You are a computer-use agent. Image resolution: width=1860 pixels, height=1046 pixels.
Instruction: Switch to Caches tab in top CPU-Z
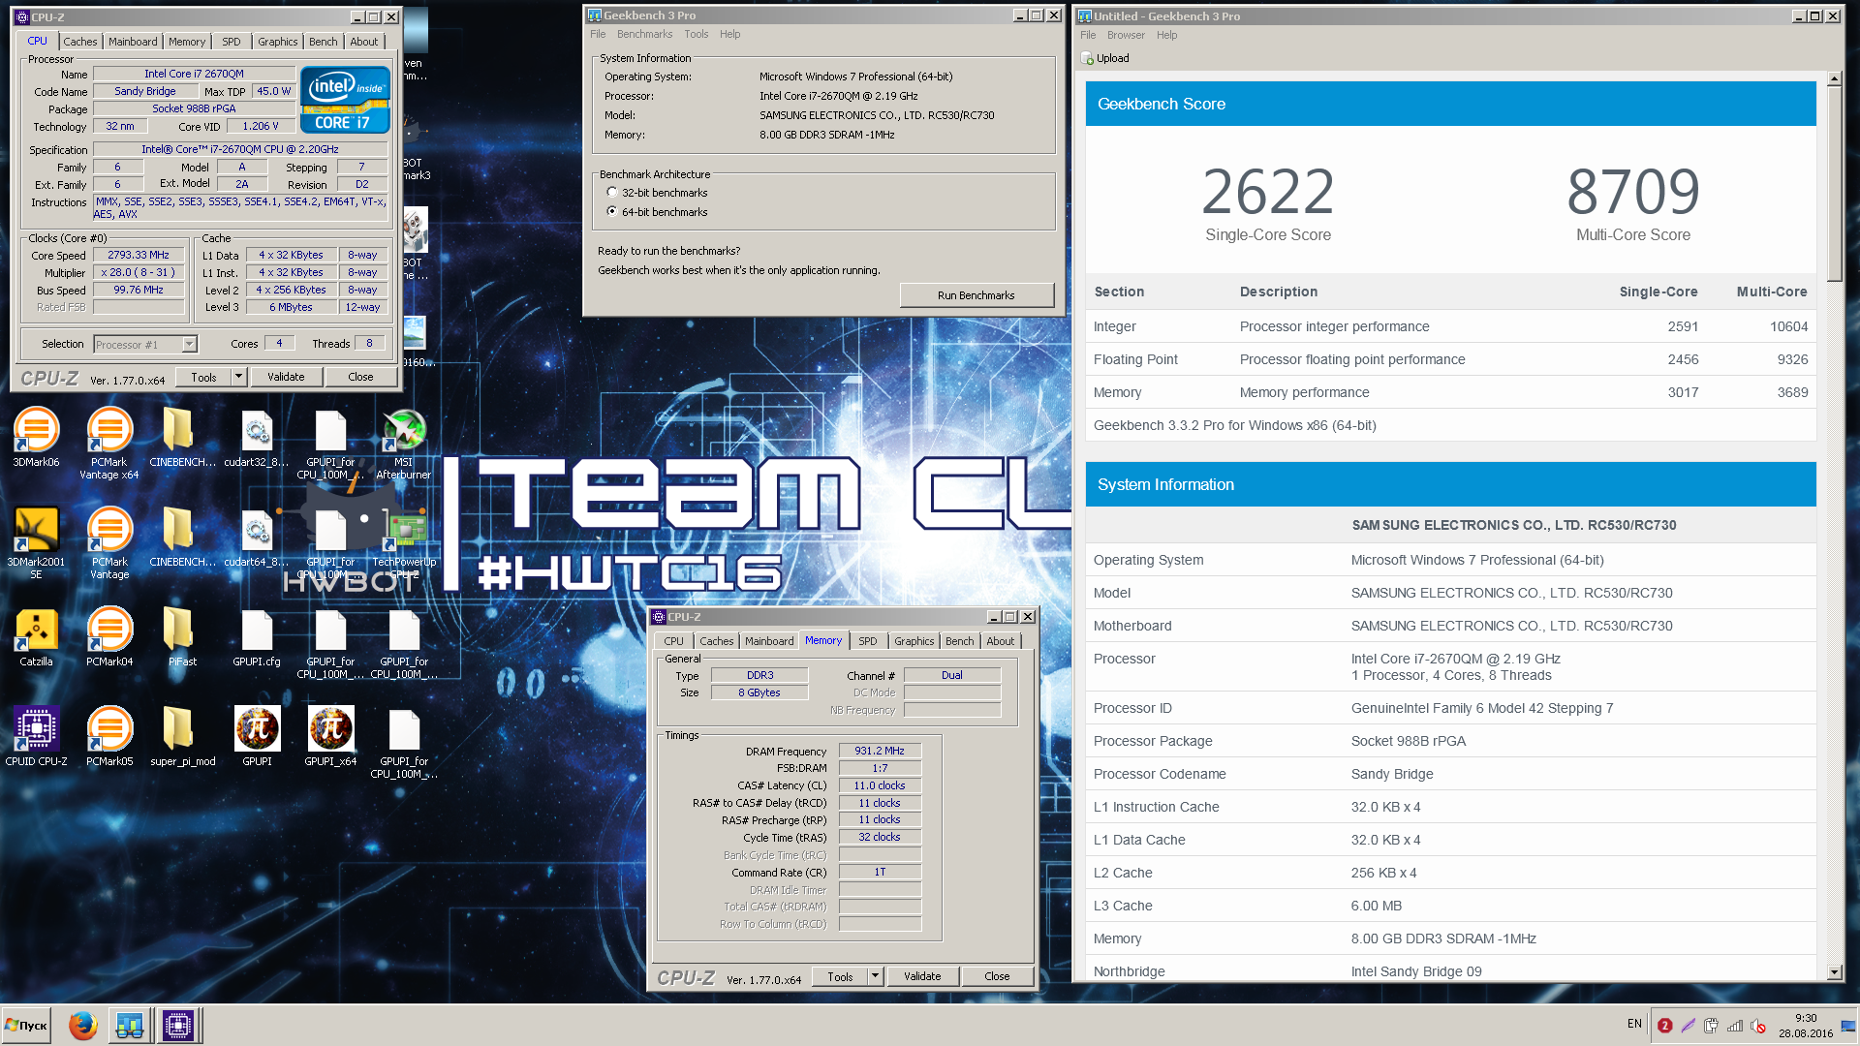[80, 42]
